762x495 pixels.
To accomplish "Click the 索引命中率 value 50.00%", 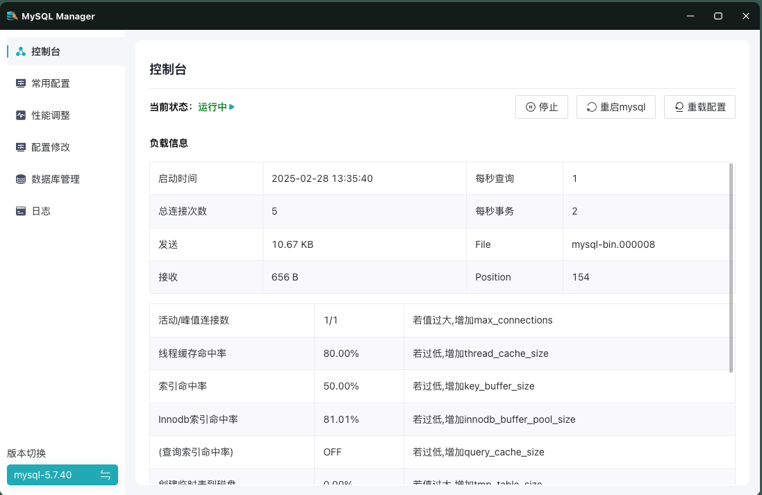I will pos(341,386).
